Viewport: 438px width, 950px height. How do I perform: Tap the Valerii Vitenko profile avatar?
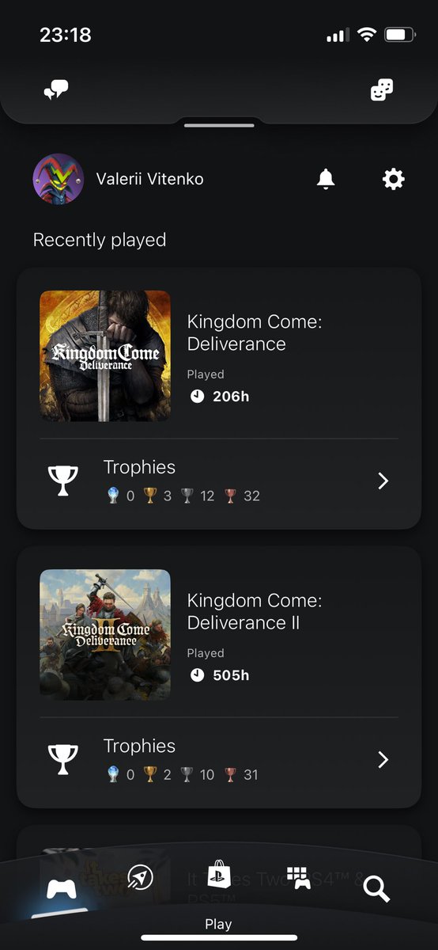click(59, 179)
